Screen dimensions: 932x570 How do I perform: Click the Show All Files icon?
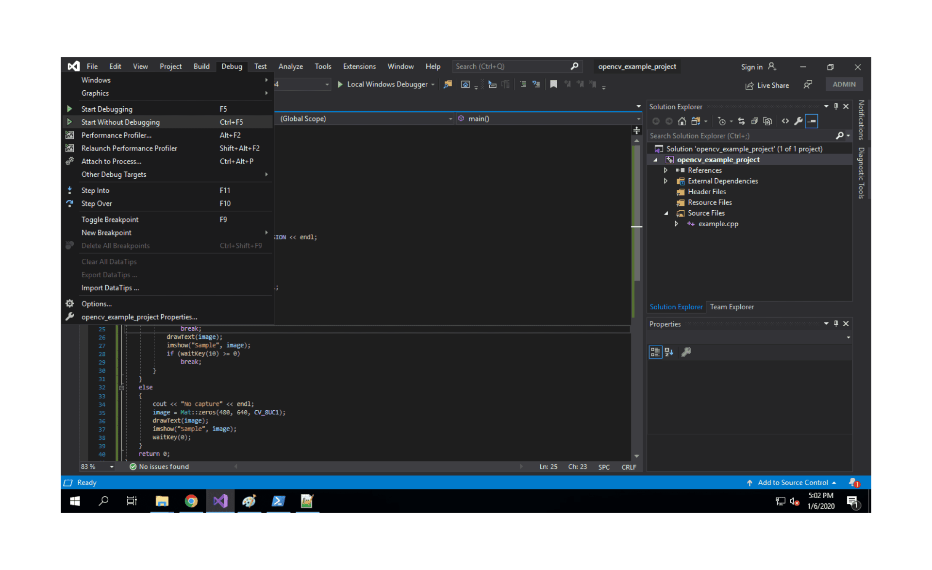click(767, 121)
